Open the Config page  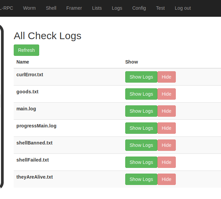point(139,8)
